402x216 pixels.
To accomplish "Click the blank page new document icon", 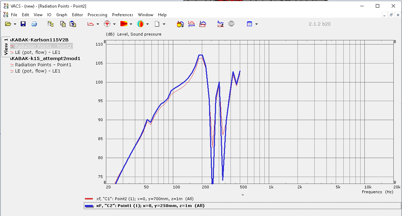I will coord(157,24).
